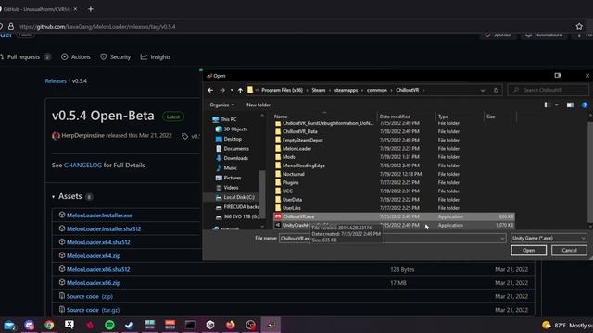Go up one folder level
The height and width of the screenshot is (333, 593).
click(240, 90)
